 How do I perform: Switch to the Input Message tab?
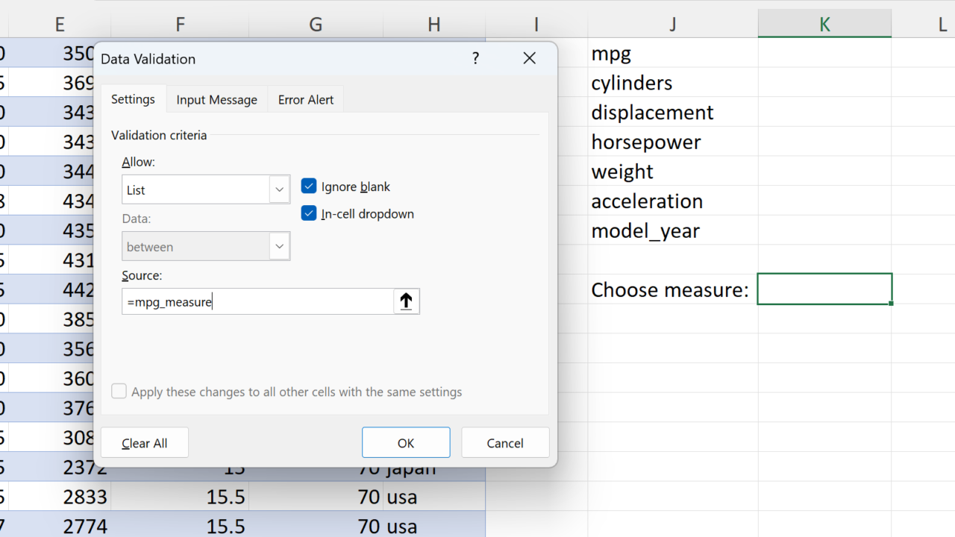216,100
